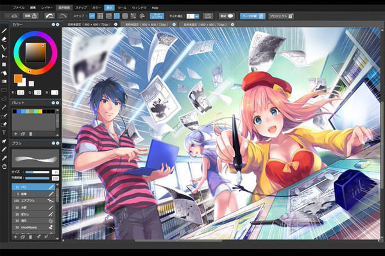Toggle snap Off button

(x=92, y=16)
